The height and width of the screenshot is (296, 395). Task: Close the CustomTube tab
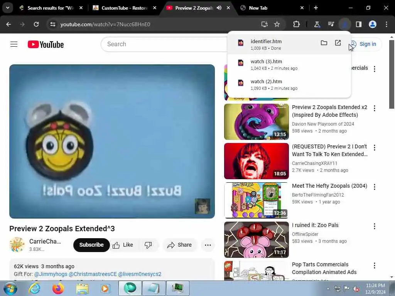155,8
